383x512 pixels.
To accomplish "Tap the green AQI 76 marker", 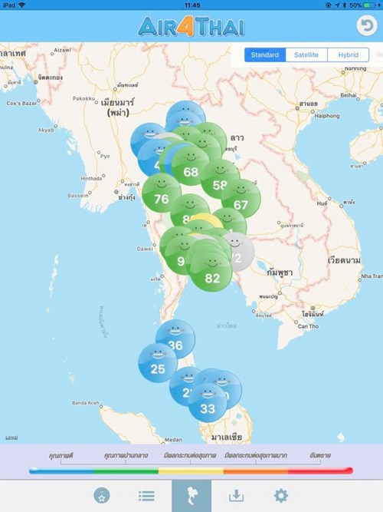I will click(x=162, y=193).
